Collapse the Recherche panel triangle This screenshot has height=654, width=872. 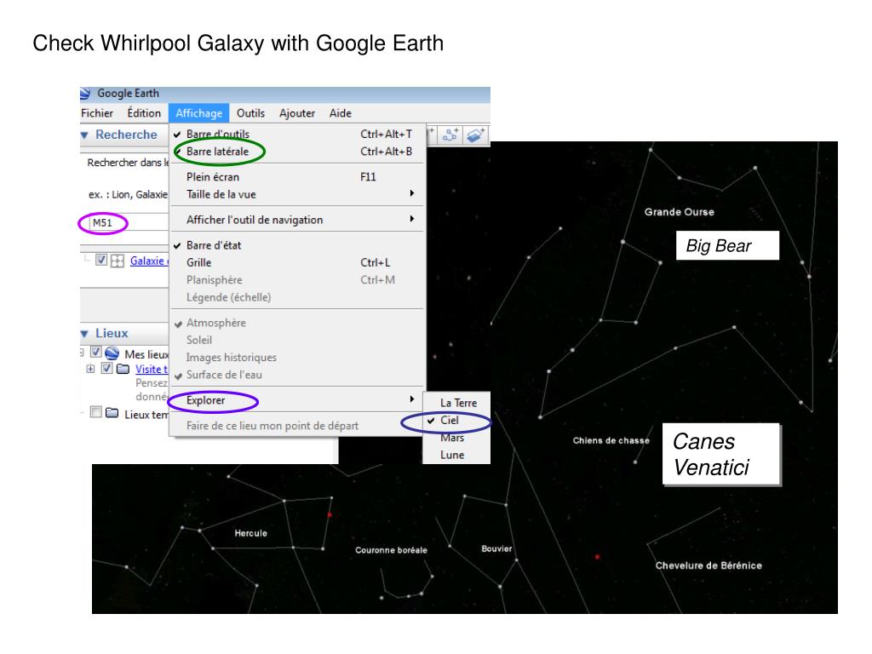(x=84, y=135)
